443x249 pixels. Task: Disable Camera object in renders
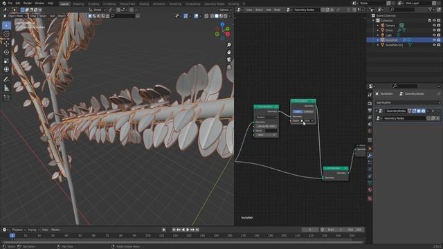pos(439,26)
